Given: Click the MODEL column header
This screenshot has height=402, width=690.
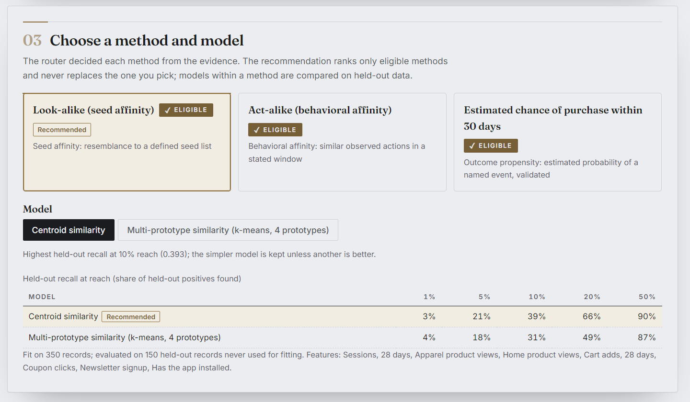Looking at the screenshot, I should tap(42, 297).
